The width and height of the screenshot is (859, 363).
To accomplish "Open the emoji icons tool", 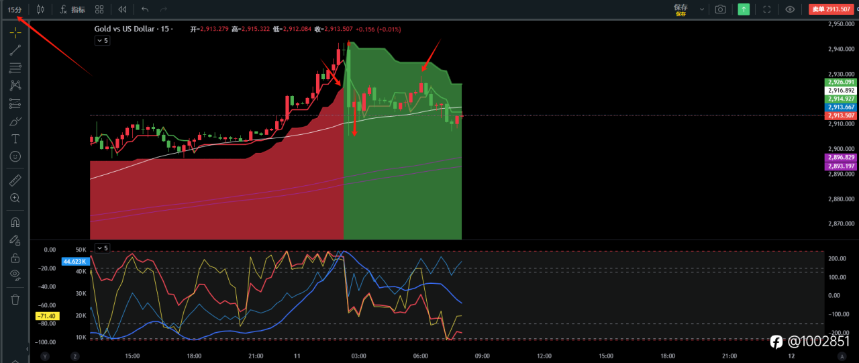I will click(x=15, y=156).
